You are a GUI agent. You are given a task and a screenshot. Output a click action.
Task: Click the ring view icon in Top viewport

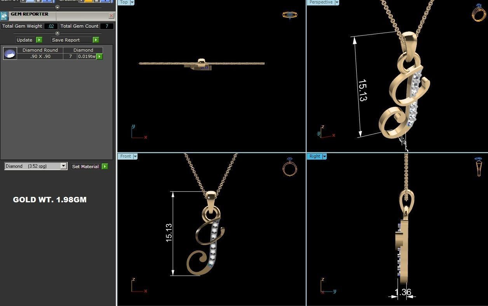pyautogui.click(x=289, y=15)
